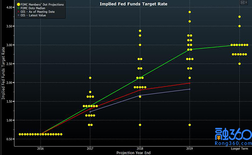This screenshot has height=155, width=252.
Task: Click the red OIS line endpoint at 2019
Action: click(190, 83)
